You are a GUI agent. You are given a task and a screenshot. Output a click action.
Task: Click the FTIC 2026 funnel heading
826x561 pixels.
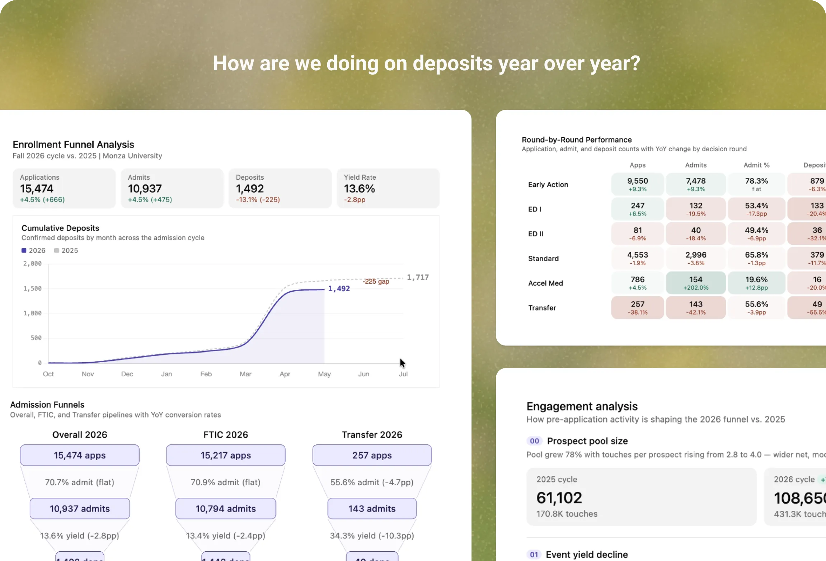tap(226, 435)
